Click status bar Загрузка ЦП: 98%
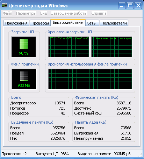The image size is (144, 159). [52, 154]
